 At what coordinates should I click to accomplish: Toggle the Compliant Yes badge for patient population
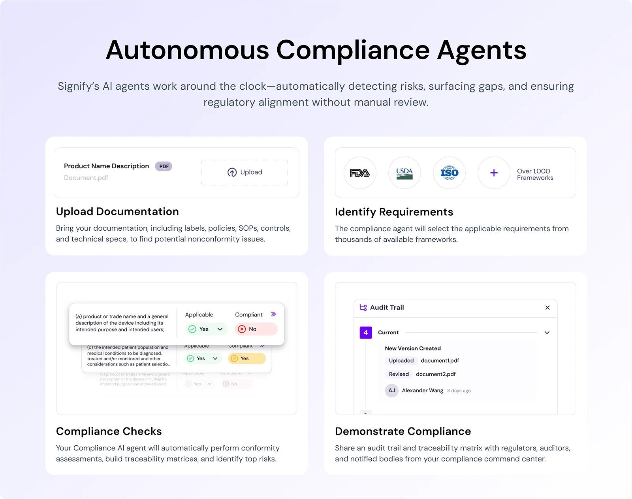(246, 358)
